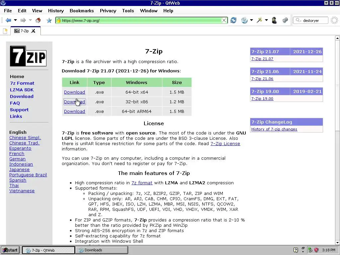This screenshot has height=255, width=340.
Task: Switch language to Esperanto
Action: tap(20, 148)
